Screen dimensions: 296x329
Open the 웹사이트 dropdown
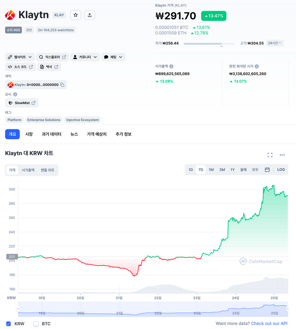20,57
